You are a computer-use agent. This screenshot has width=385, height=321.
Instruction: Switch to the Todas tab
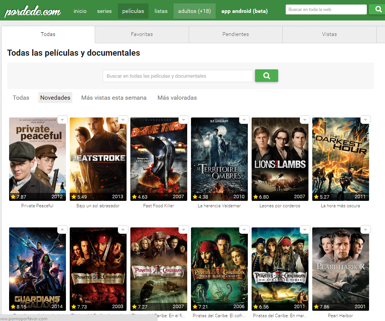[x=48, y=34]
